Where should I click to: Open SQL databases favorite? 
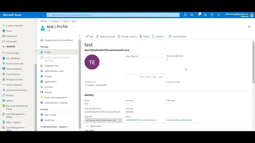[x=13, y=58]
